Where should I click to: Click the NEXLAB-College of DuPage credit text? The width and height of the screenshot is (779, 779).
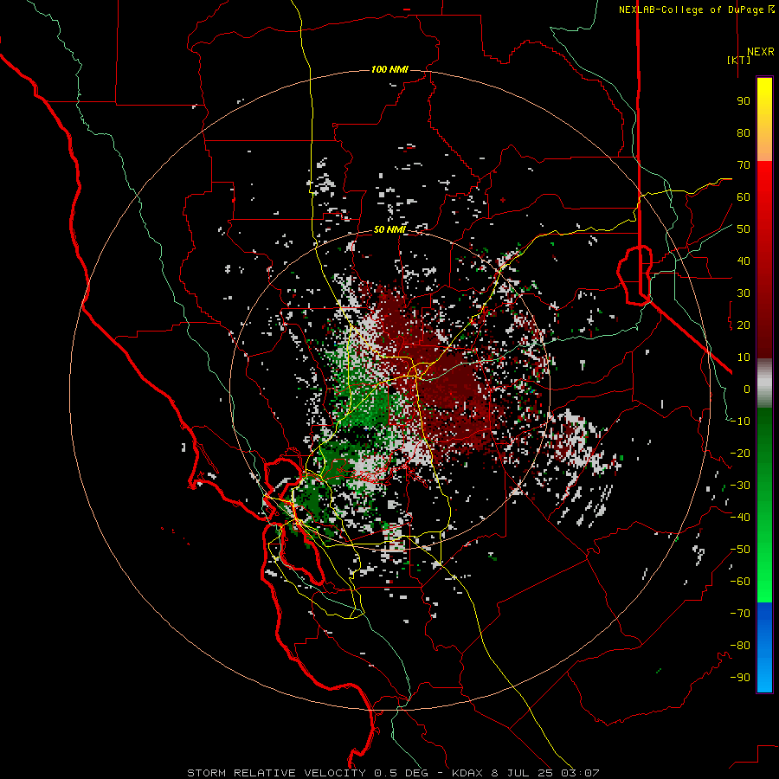[696, 10]
